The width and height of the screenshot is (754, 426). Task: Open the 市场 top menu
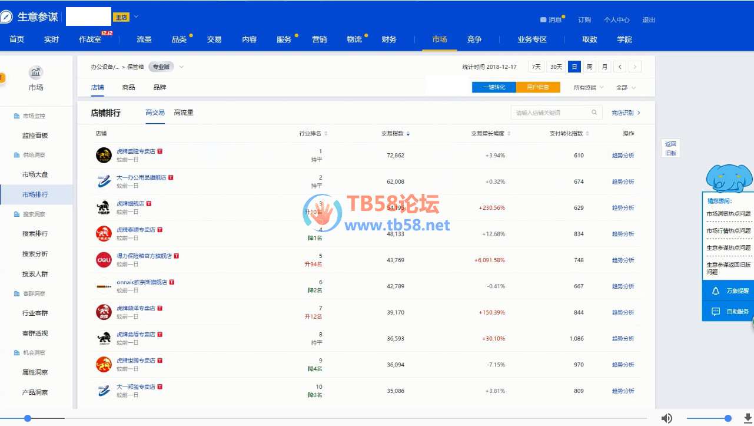pyautogui.click(x=440, y=39)
